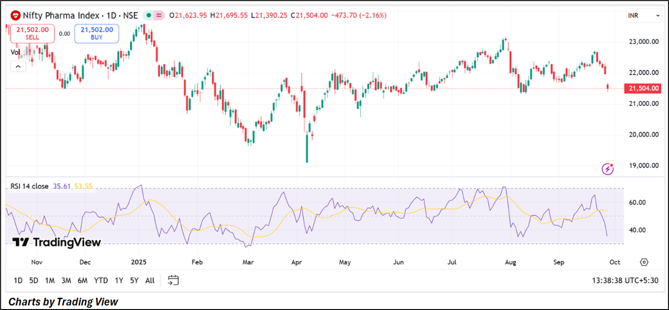This screenshot has width=669, height=310.
Task: Click the purple lightning bolt icon
Action: coord(608,169)
